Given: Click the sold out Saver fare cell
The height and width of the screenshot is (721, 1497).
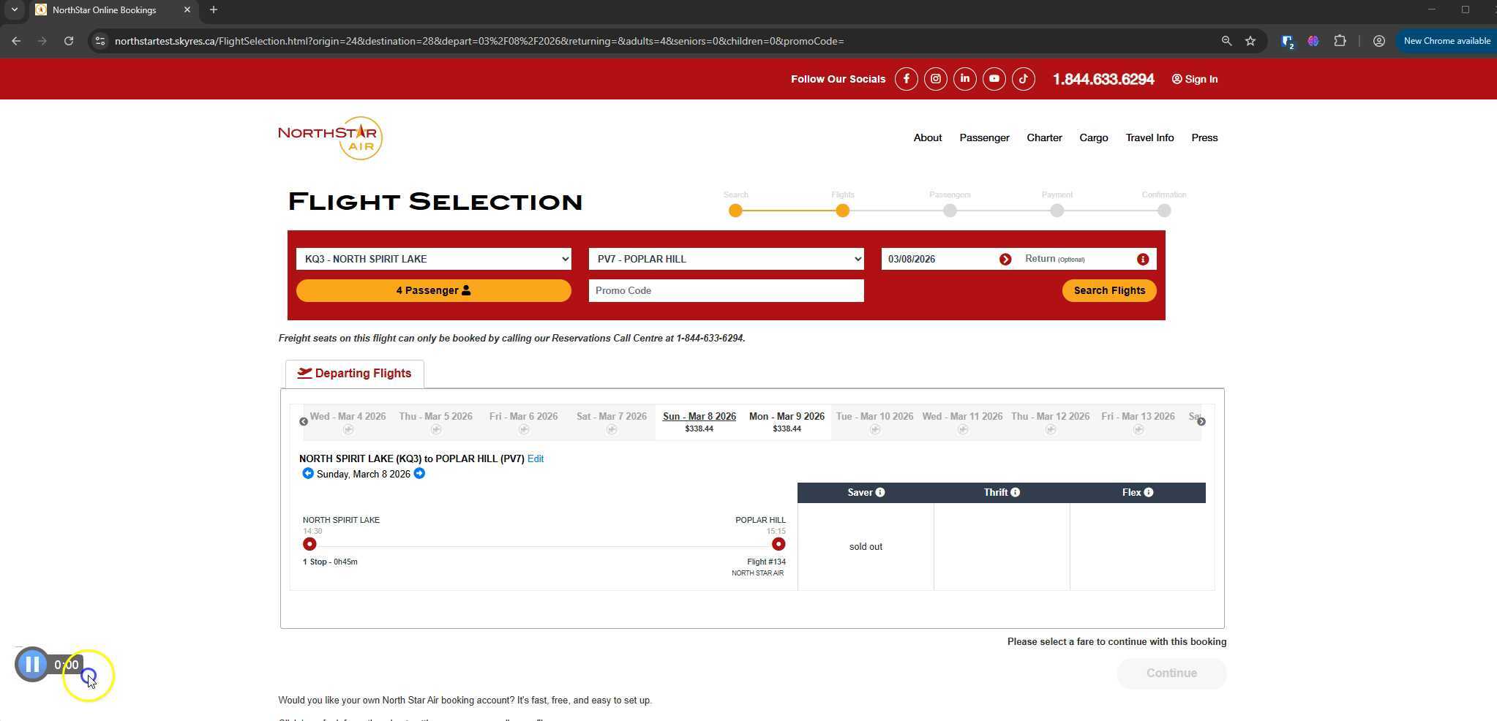Looking at the screenshot, I should (x=866, y=547).
